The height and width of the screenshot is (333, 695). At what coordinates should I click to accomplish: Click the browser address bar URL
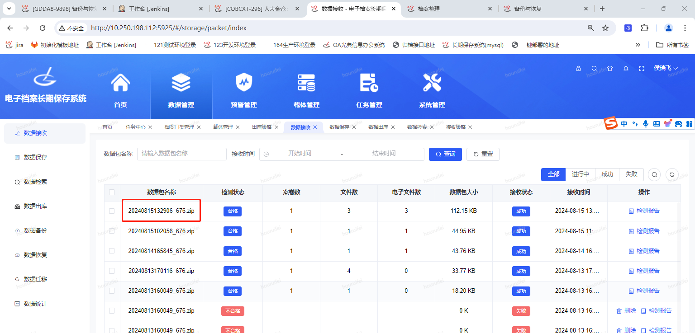(169, 28)
